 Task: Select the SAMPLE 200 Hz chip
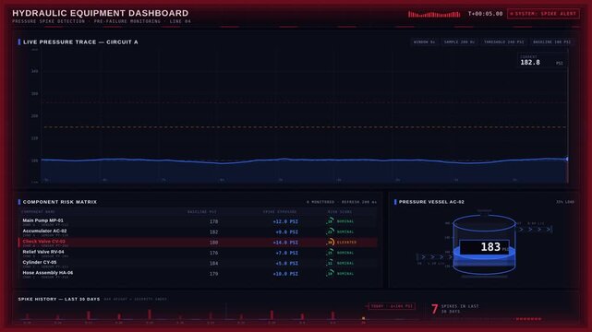coord(459,41)
